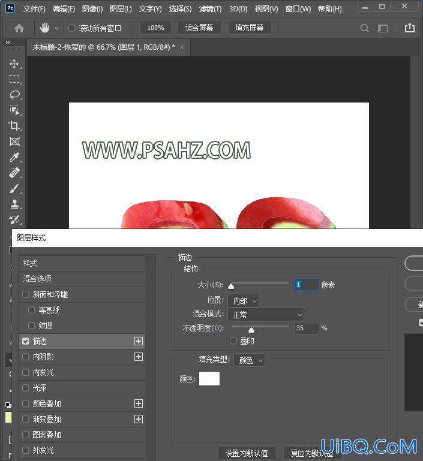Click the 大小 pixel value field

click(307, 285)
